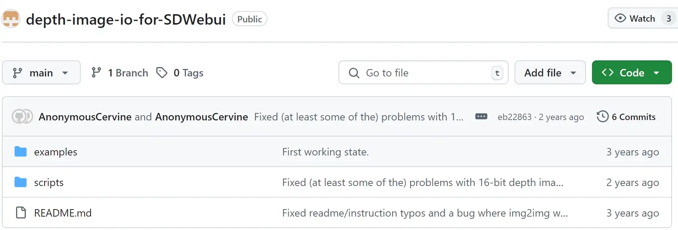This screenshot has width=678, height=230.
Task: Click the Watch button
Action: pyautogui.click(x=642, y=18)
